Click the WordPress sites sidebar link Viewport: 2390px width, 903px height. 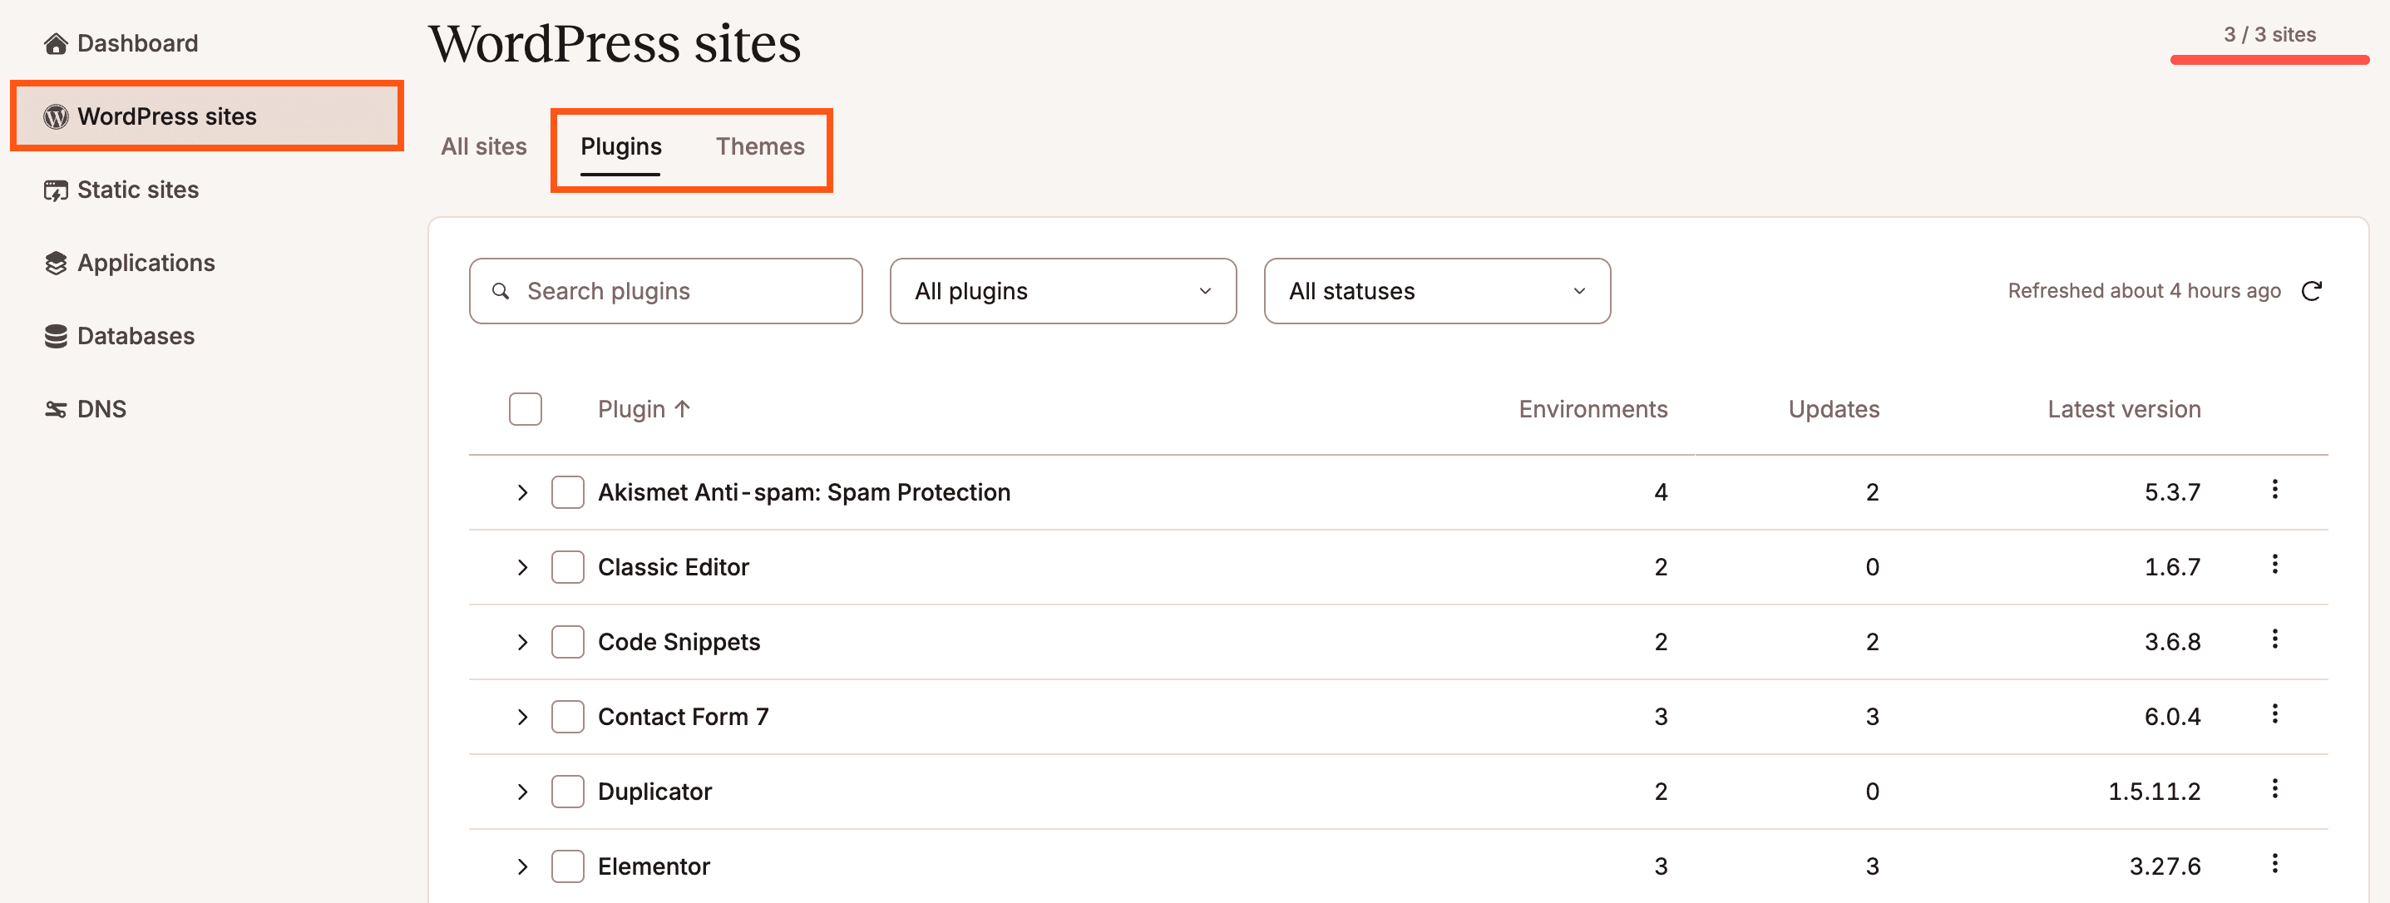[x=167, y=117]
